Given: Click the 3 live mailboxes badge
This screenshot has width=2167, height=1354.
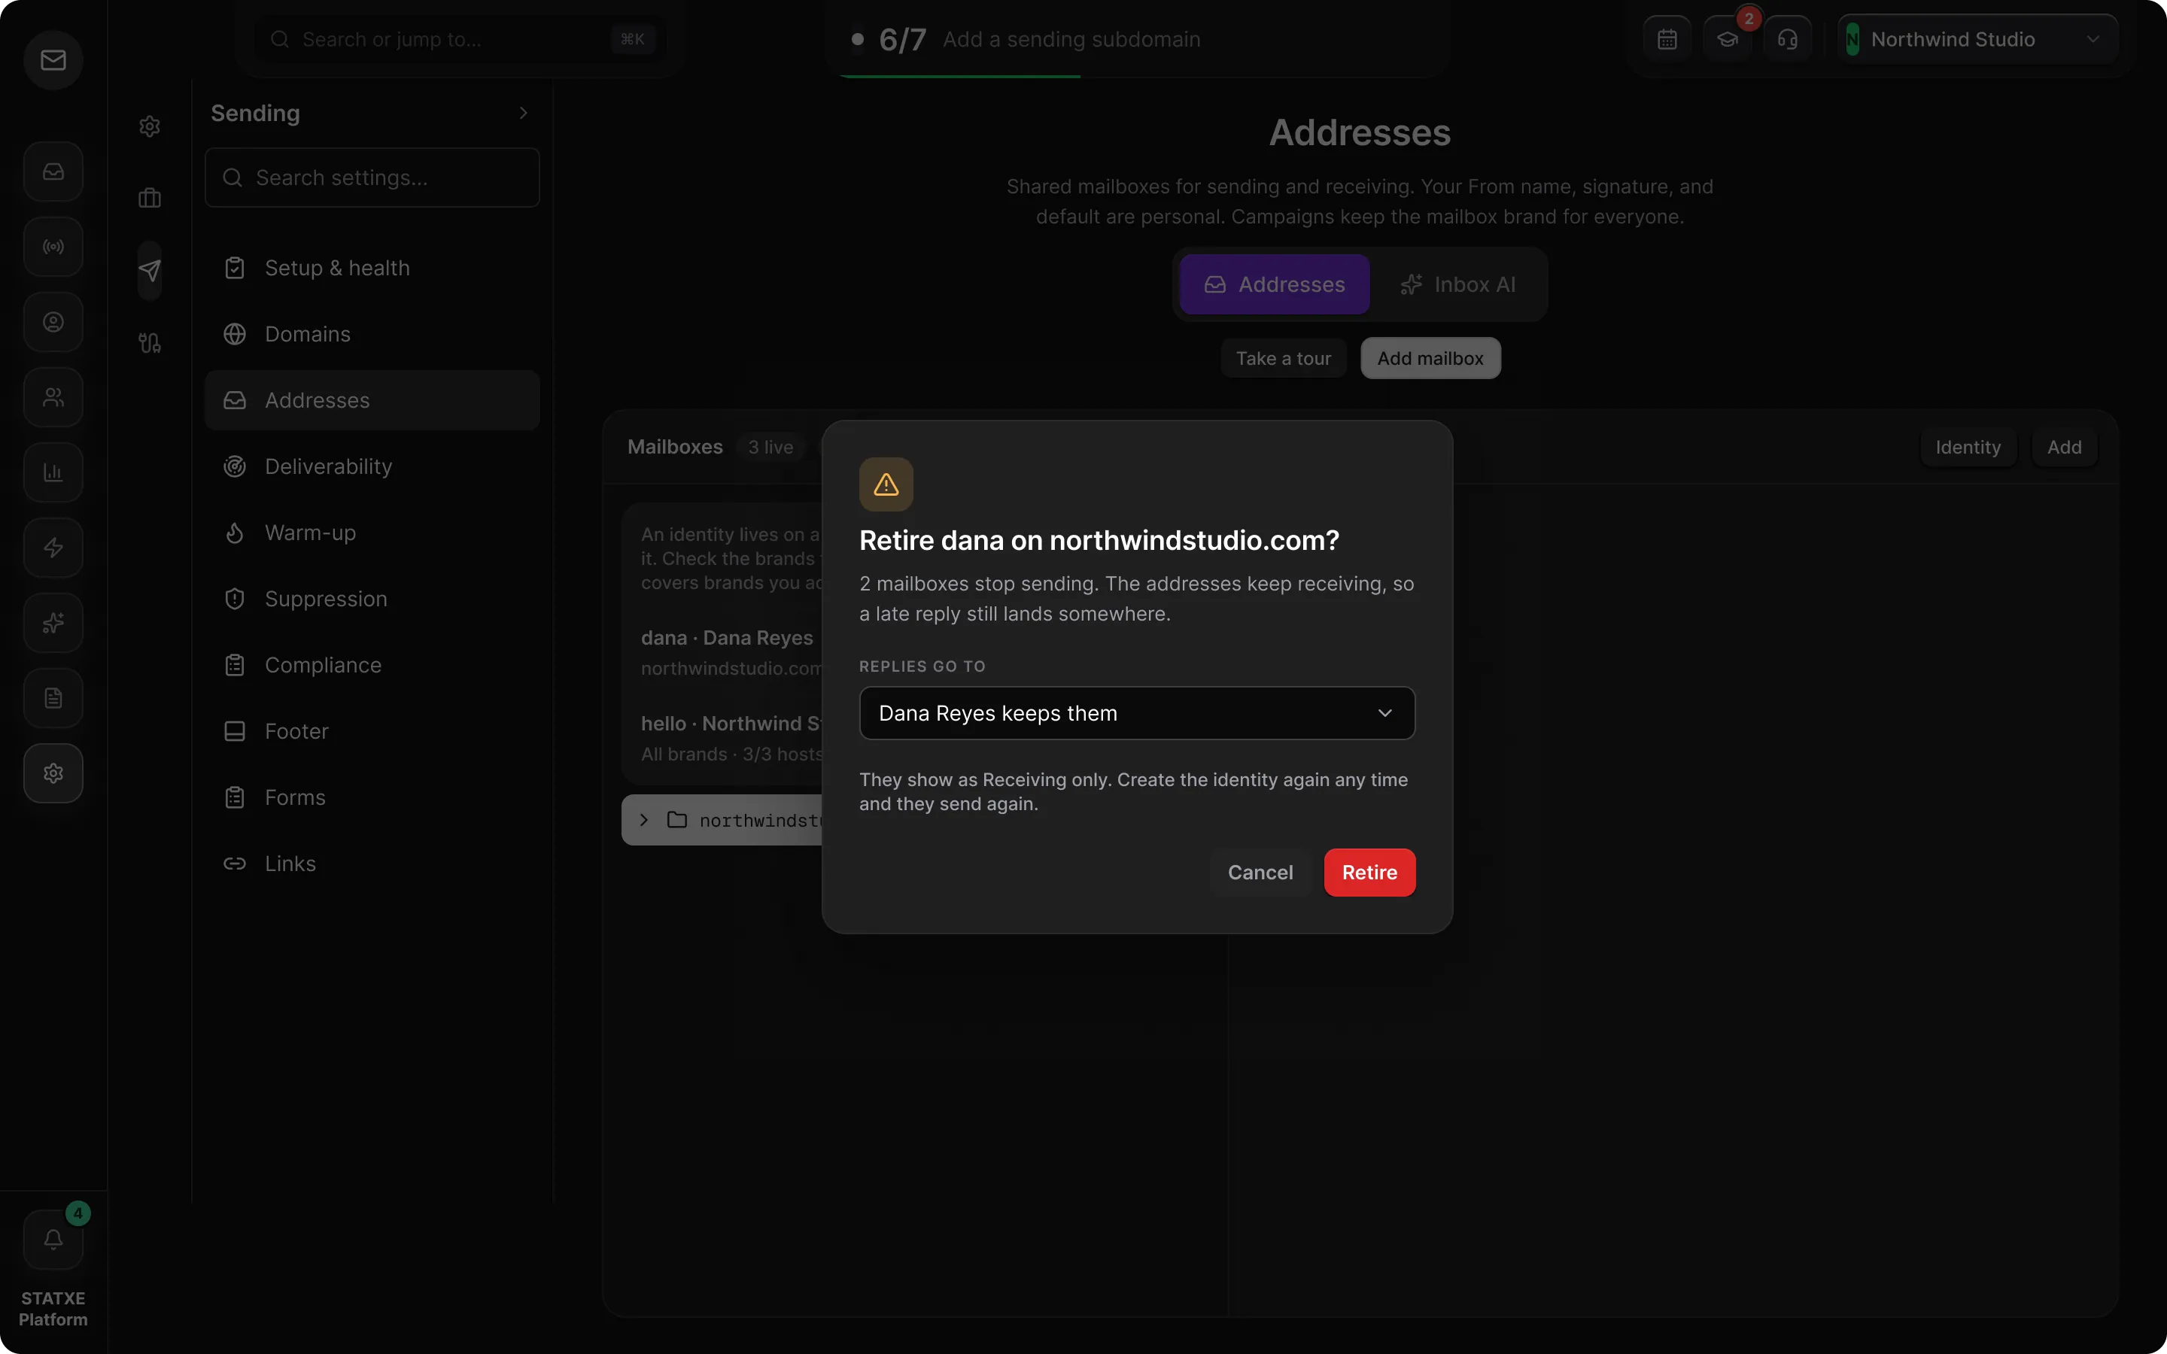Looking at the screenshot, I should pos(770,447).
